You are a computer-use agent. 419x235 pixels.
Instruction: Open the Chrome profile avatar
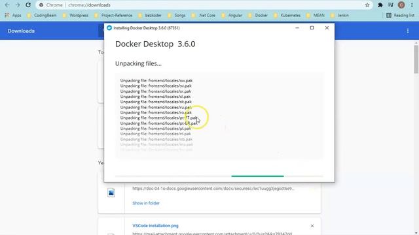(401, 5)
